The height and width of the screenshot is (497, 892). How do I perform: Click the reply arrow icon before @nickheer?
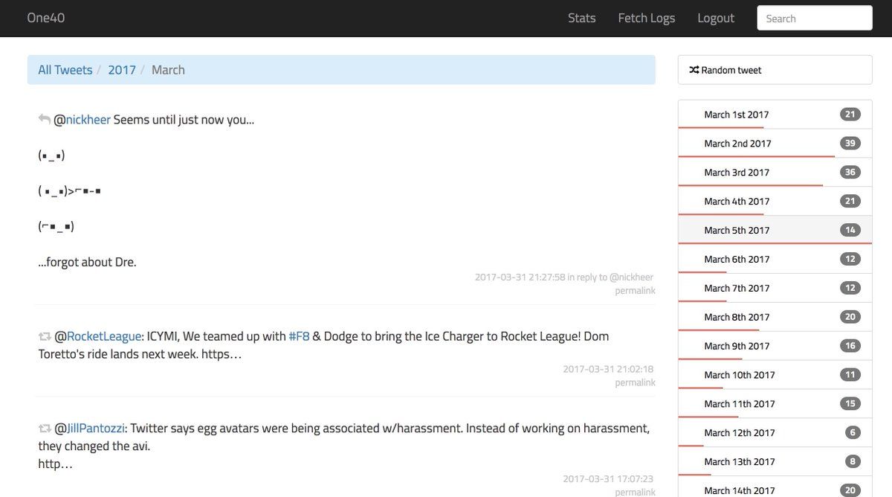45,119
